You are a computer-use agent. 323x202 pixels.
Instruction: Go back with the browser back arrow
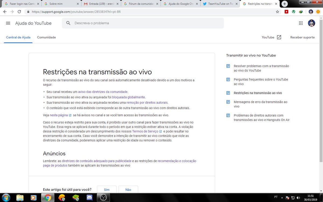5,12
